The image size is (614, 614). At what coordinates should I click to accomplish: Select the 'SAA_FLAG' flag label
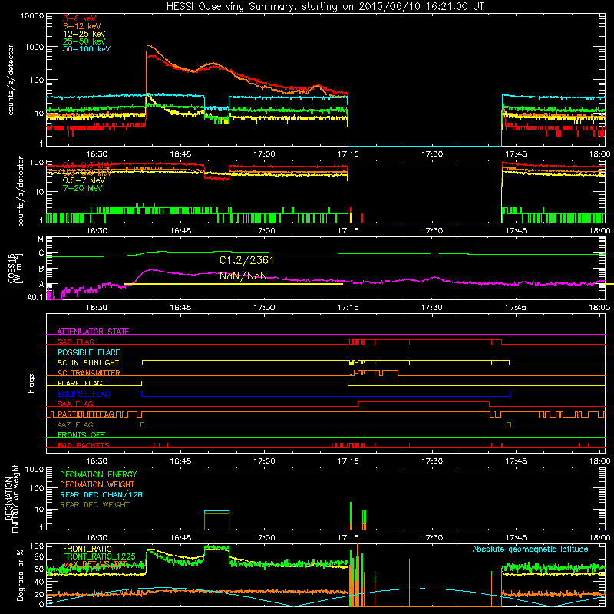tap(75, 404)
